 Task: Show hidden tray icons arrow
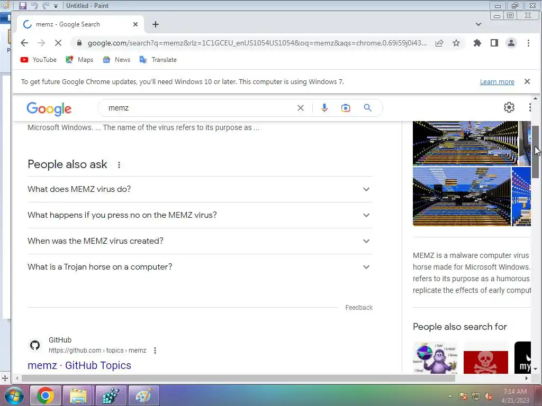(450, 396)
